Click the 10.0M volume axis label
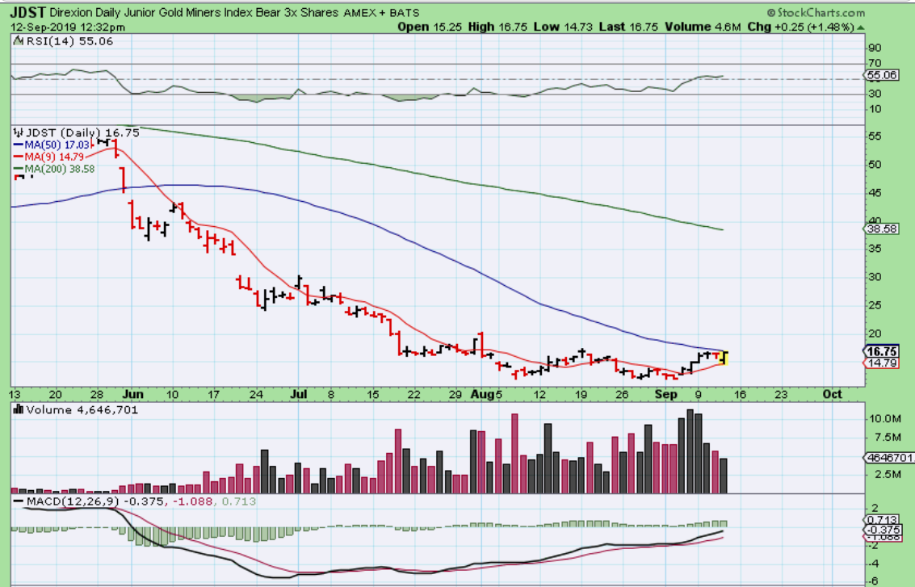The width and height of the screenshot is (915, 587). tap(884, 418)
